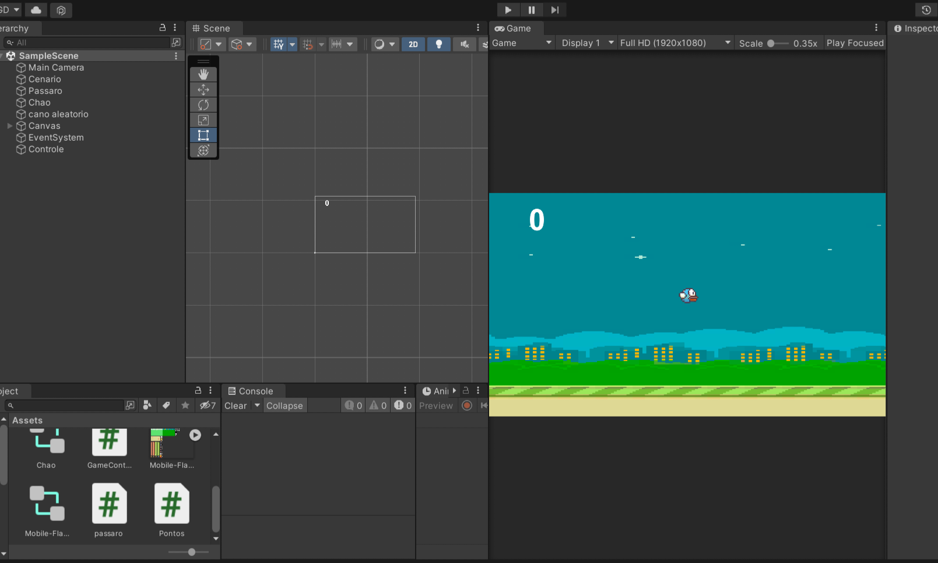This screenshot has width=938, height=563.
Task: Toggle the Project panel lock
Action: pos(198,390)
